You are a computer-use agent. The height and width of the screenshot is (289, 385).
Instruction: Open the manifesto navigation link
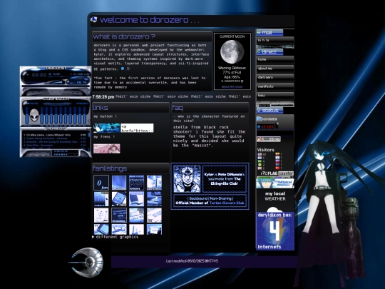(x=275, y=87)
